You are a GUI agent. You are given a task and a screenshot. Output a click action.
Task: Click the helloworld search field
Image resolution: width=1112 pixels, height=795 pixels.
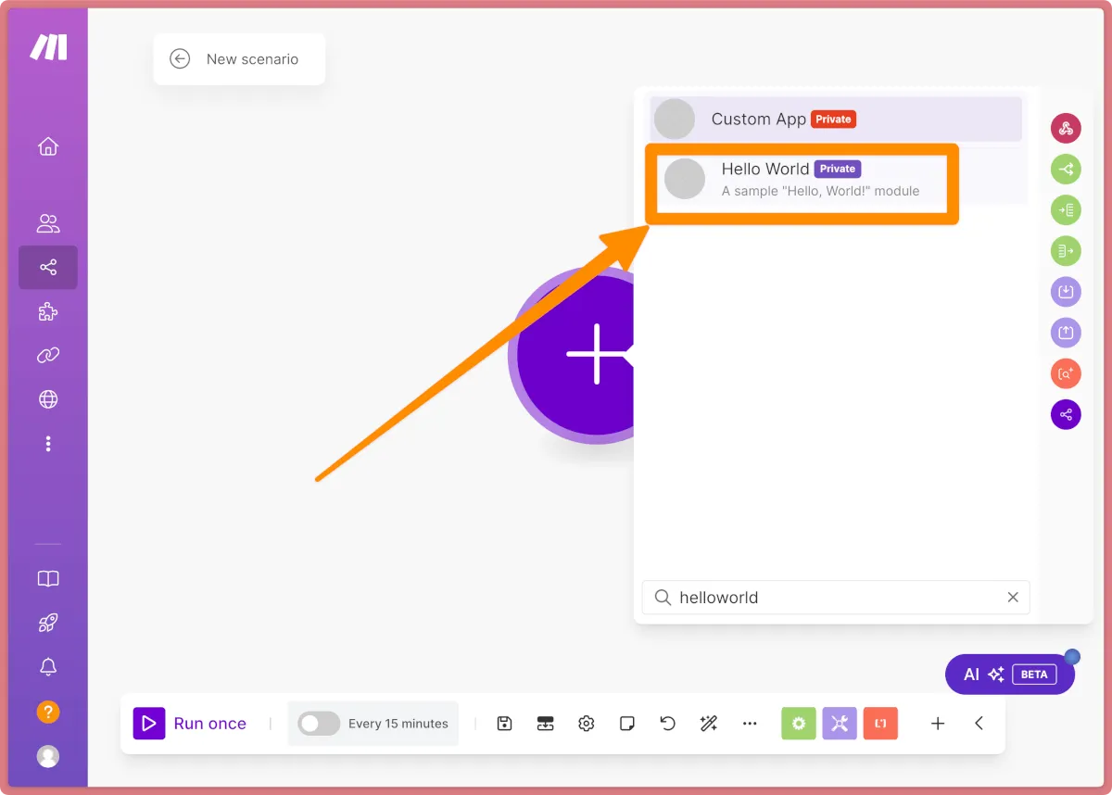coord(836,598)
